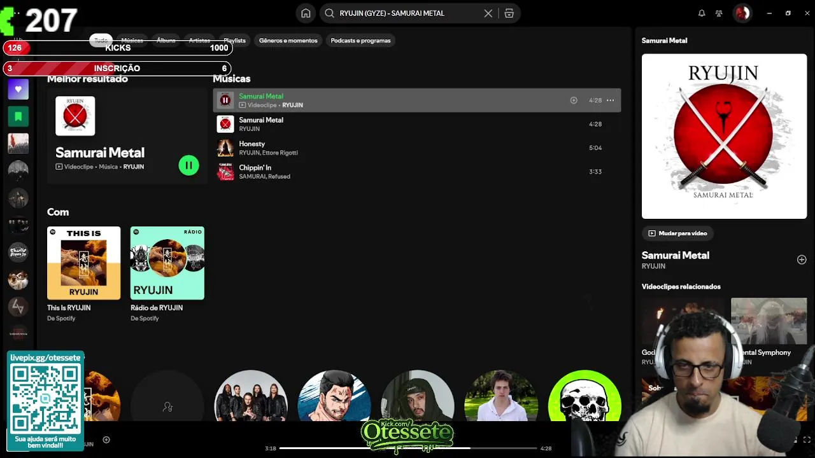This screenshot has width=815, height=458.
Task: Select the Playlists filter tab
Action: click(234, 40)
